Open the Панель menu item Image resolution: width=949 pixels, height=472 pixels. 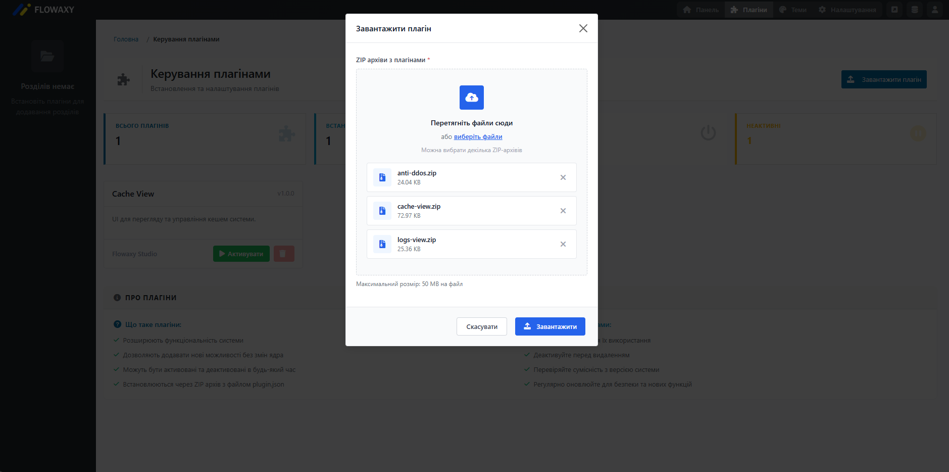(x=701, y=10)
